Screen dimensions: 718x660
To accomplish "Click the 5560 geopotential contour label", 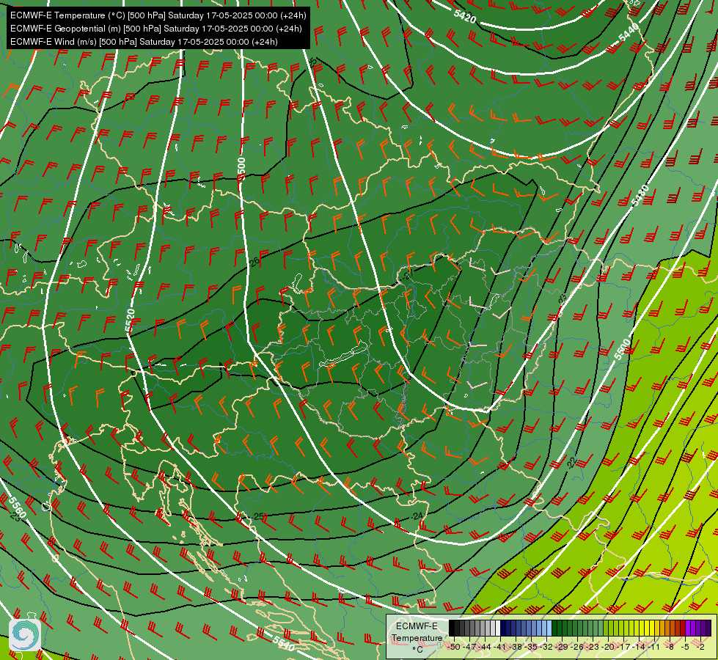I will pos(17,507).
